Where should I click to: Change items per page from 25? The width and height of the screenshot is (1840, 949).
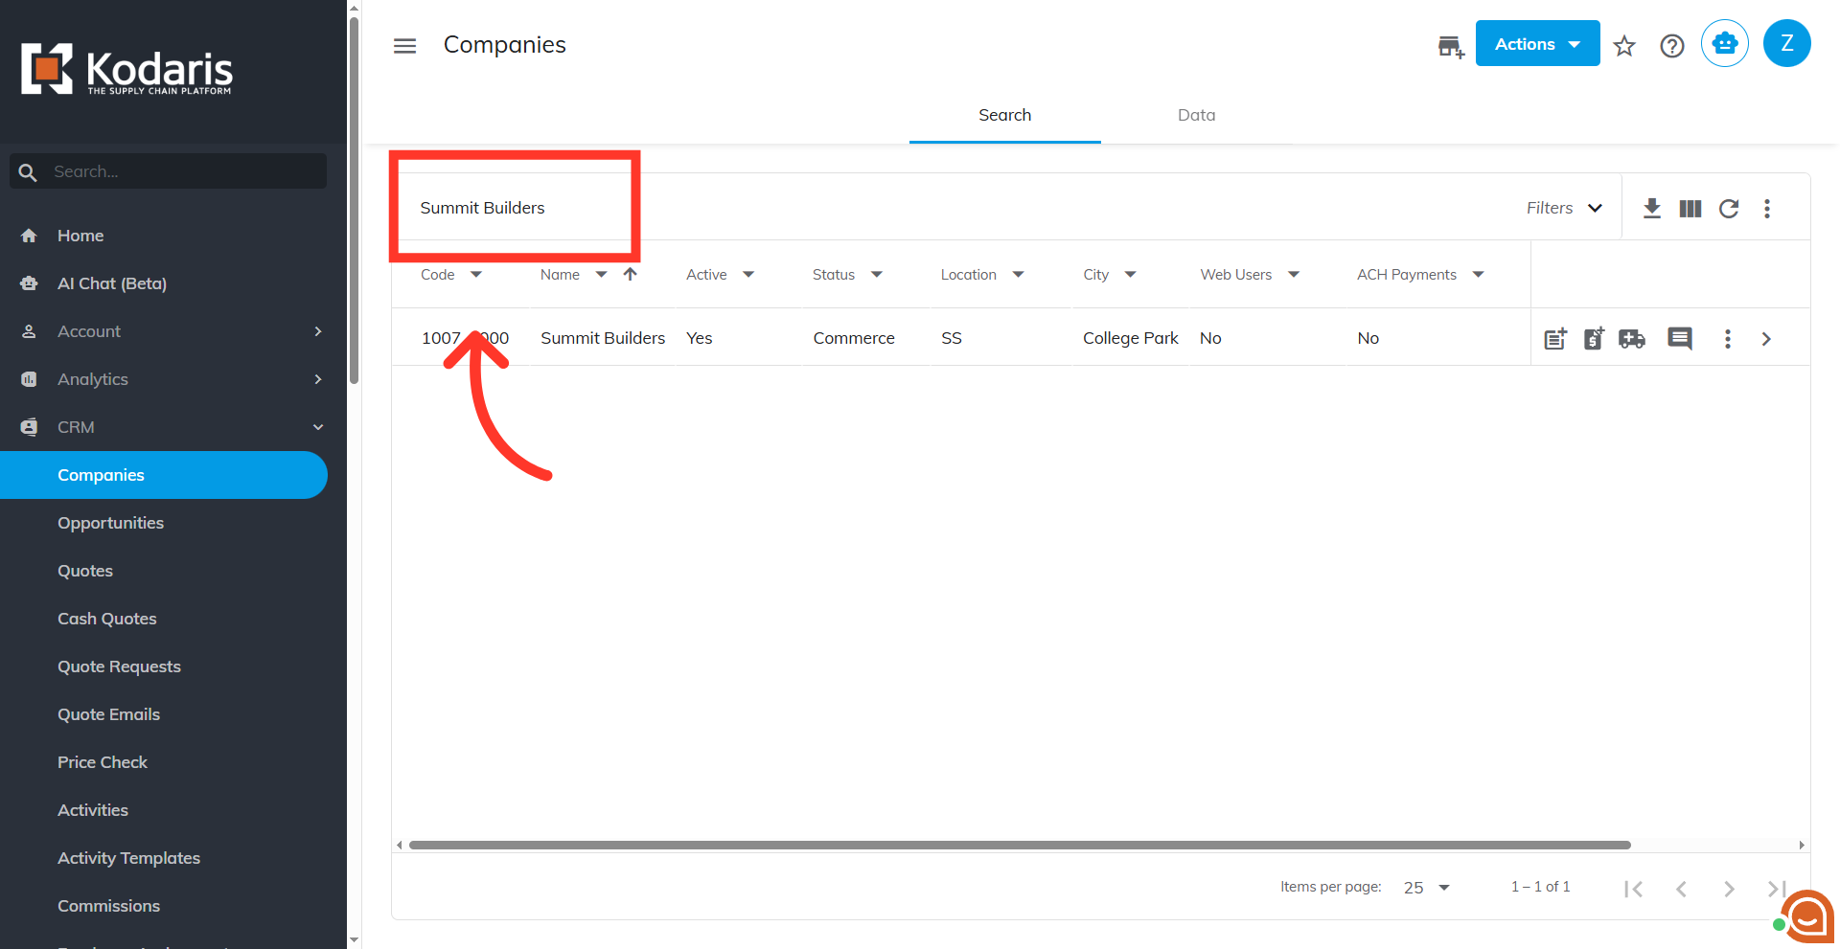[x=1427, y=888]
